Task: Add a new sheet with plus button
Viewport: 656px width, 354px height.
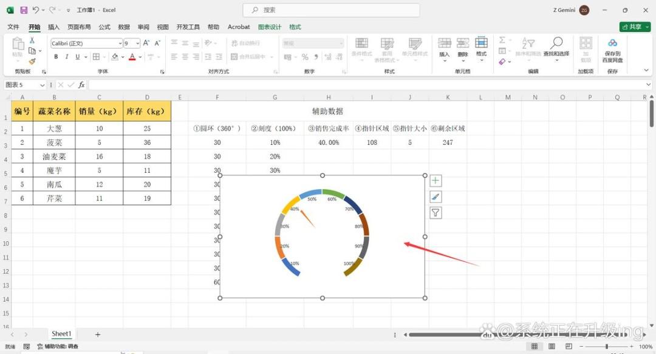Action: 97,335
